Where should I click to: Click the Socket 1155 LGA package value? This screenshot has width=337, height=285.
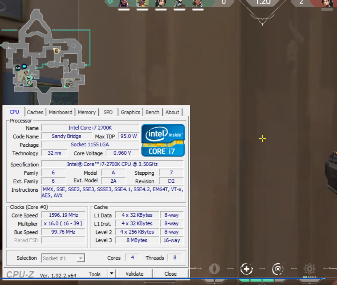click(90, 145)
